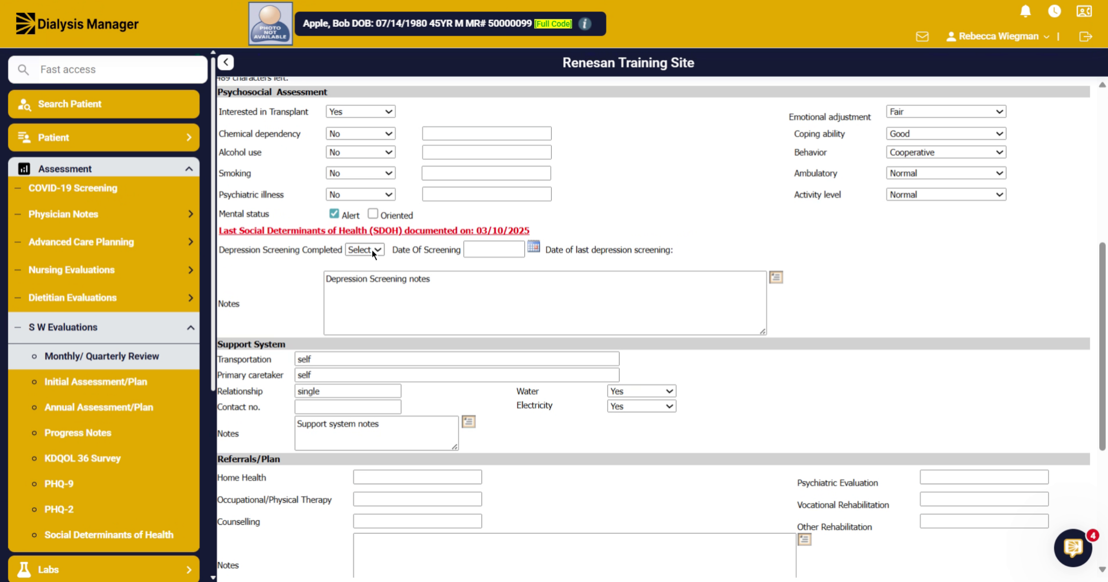The width and height of the screenshot is (1108, 582).
Task: Show patient info via the i icon
Action: [x=584, y=24]
